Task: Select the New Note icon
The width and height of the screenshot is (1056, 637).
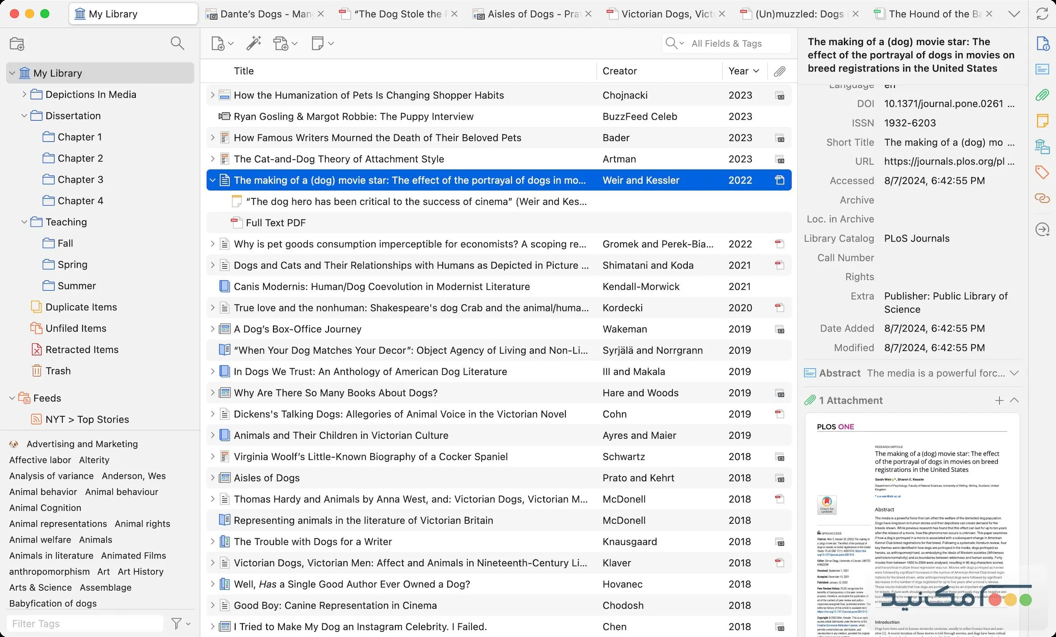Action: point(319,43)
